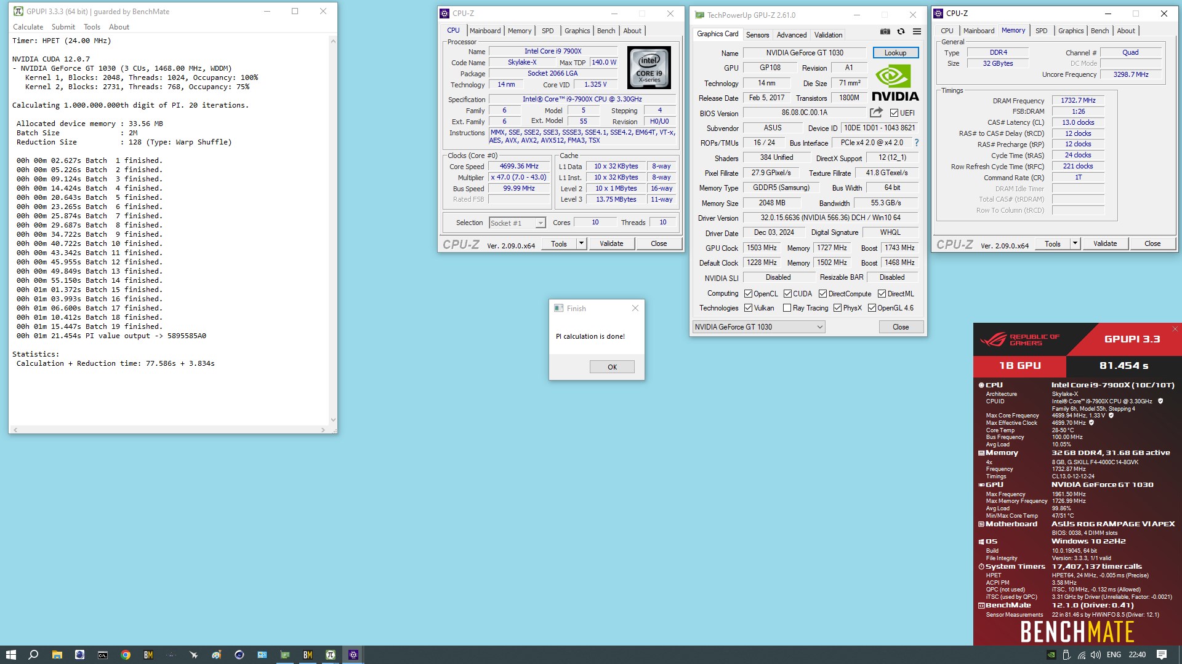Expand Tools dropdown arrow in CPU-Z Memory window
Viewport: 1182px width, 664px height.
[1075, 243]
